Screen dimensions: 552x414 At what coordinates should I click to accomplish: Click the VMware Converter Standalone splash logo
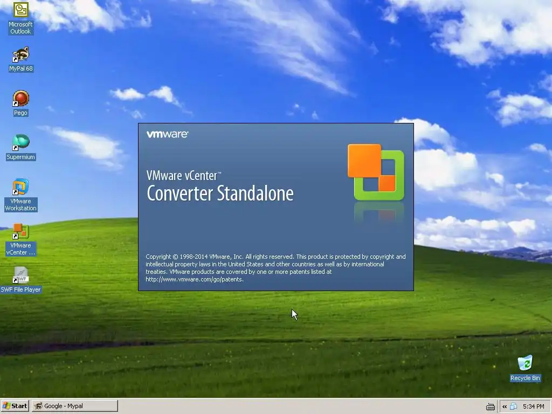click(376, 172)
